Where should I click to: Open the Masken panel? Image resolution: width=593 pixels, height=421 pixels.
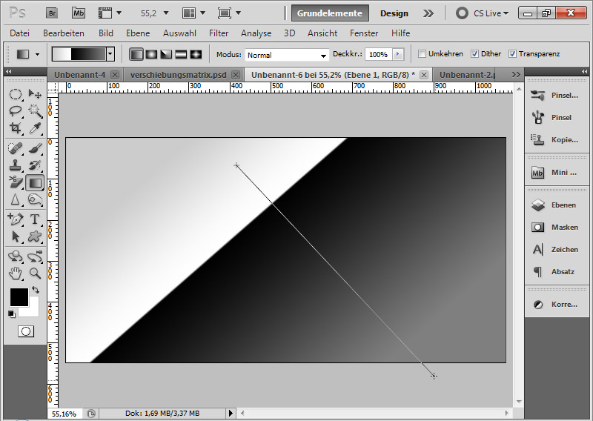coord(554,228)
